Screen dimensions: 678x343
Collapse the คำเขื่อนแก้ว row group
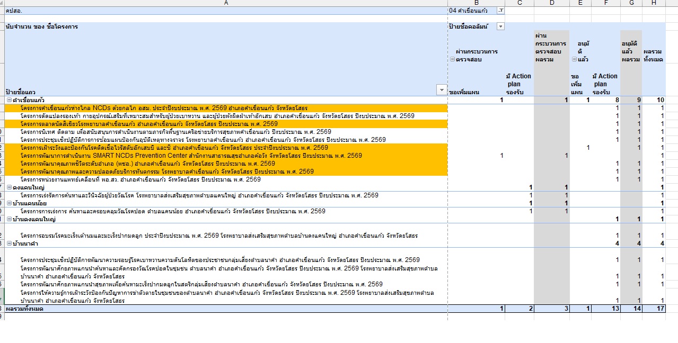[9, 100]
